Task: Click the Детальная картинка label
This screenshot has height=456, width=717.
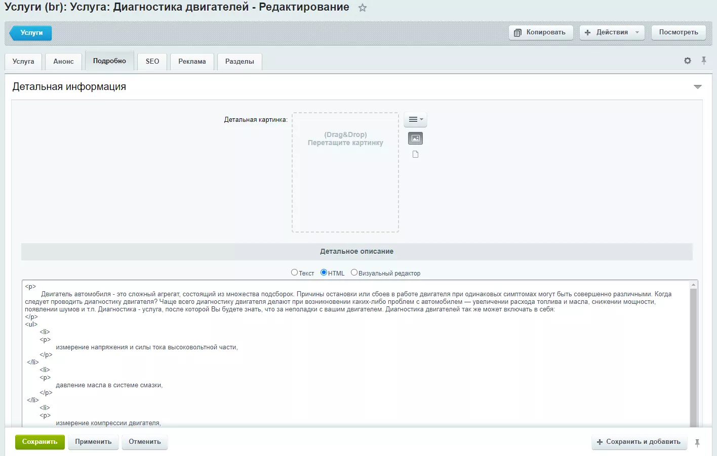Action: coord(256,120)
